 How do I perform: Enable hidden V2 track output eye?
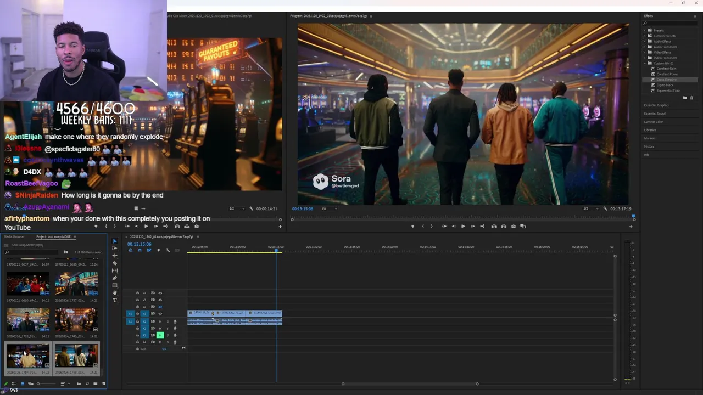(x=160, y=307)
